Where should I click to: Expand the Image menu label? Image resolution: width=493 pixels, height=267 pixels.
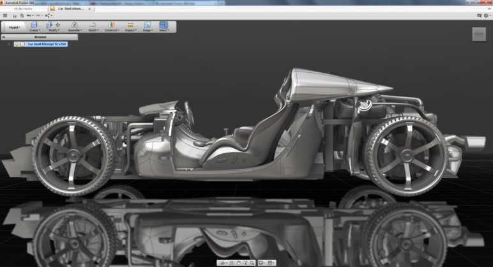[x=148, y=30]
